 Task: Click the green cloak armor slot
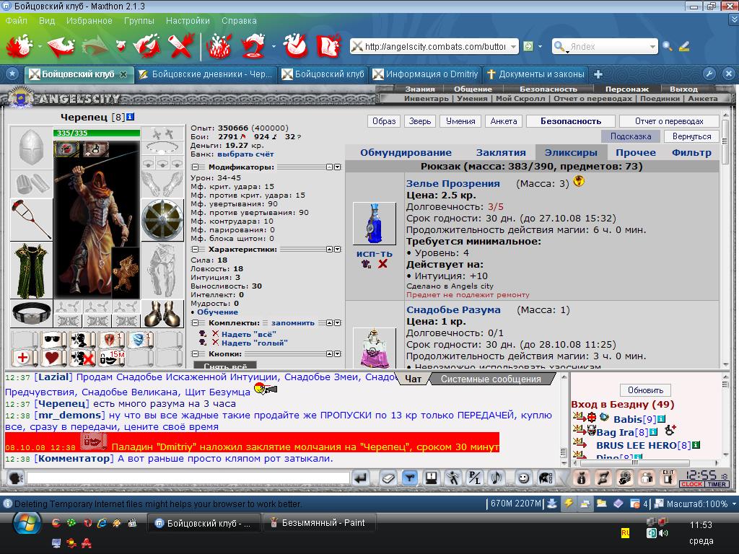(x=31, y=271)
